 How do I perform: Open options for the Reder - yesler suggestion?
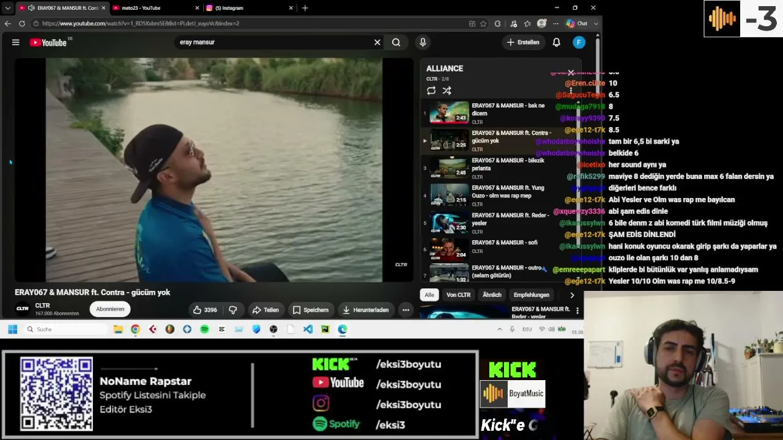click(577, 310)
